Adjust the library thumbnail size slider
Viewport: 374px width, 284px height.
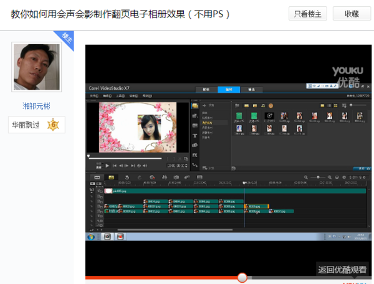[x=358, y=105]
